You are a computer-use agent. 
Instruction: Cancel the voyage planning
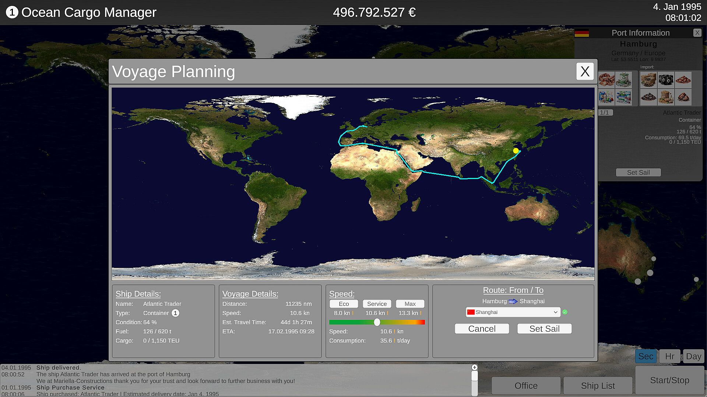(x=482, y=329)
